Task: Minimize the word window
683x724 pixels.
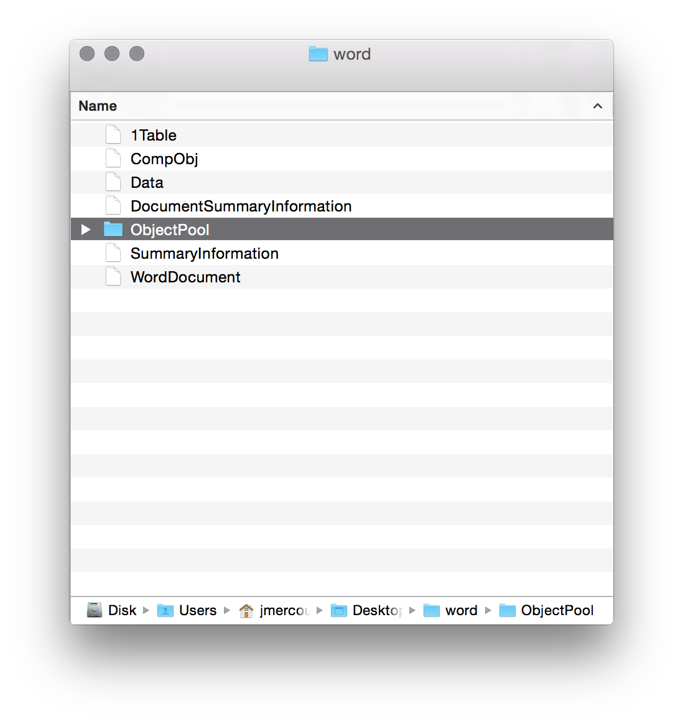Action: click(112, 53)
